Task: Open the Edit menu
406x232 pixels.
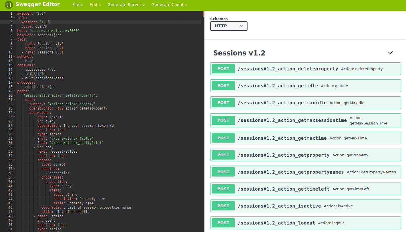Action: (95, 5)
